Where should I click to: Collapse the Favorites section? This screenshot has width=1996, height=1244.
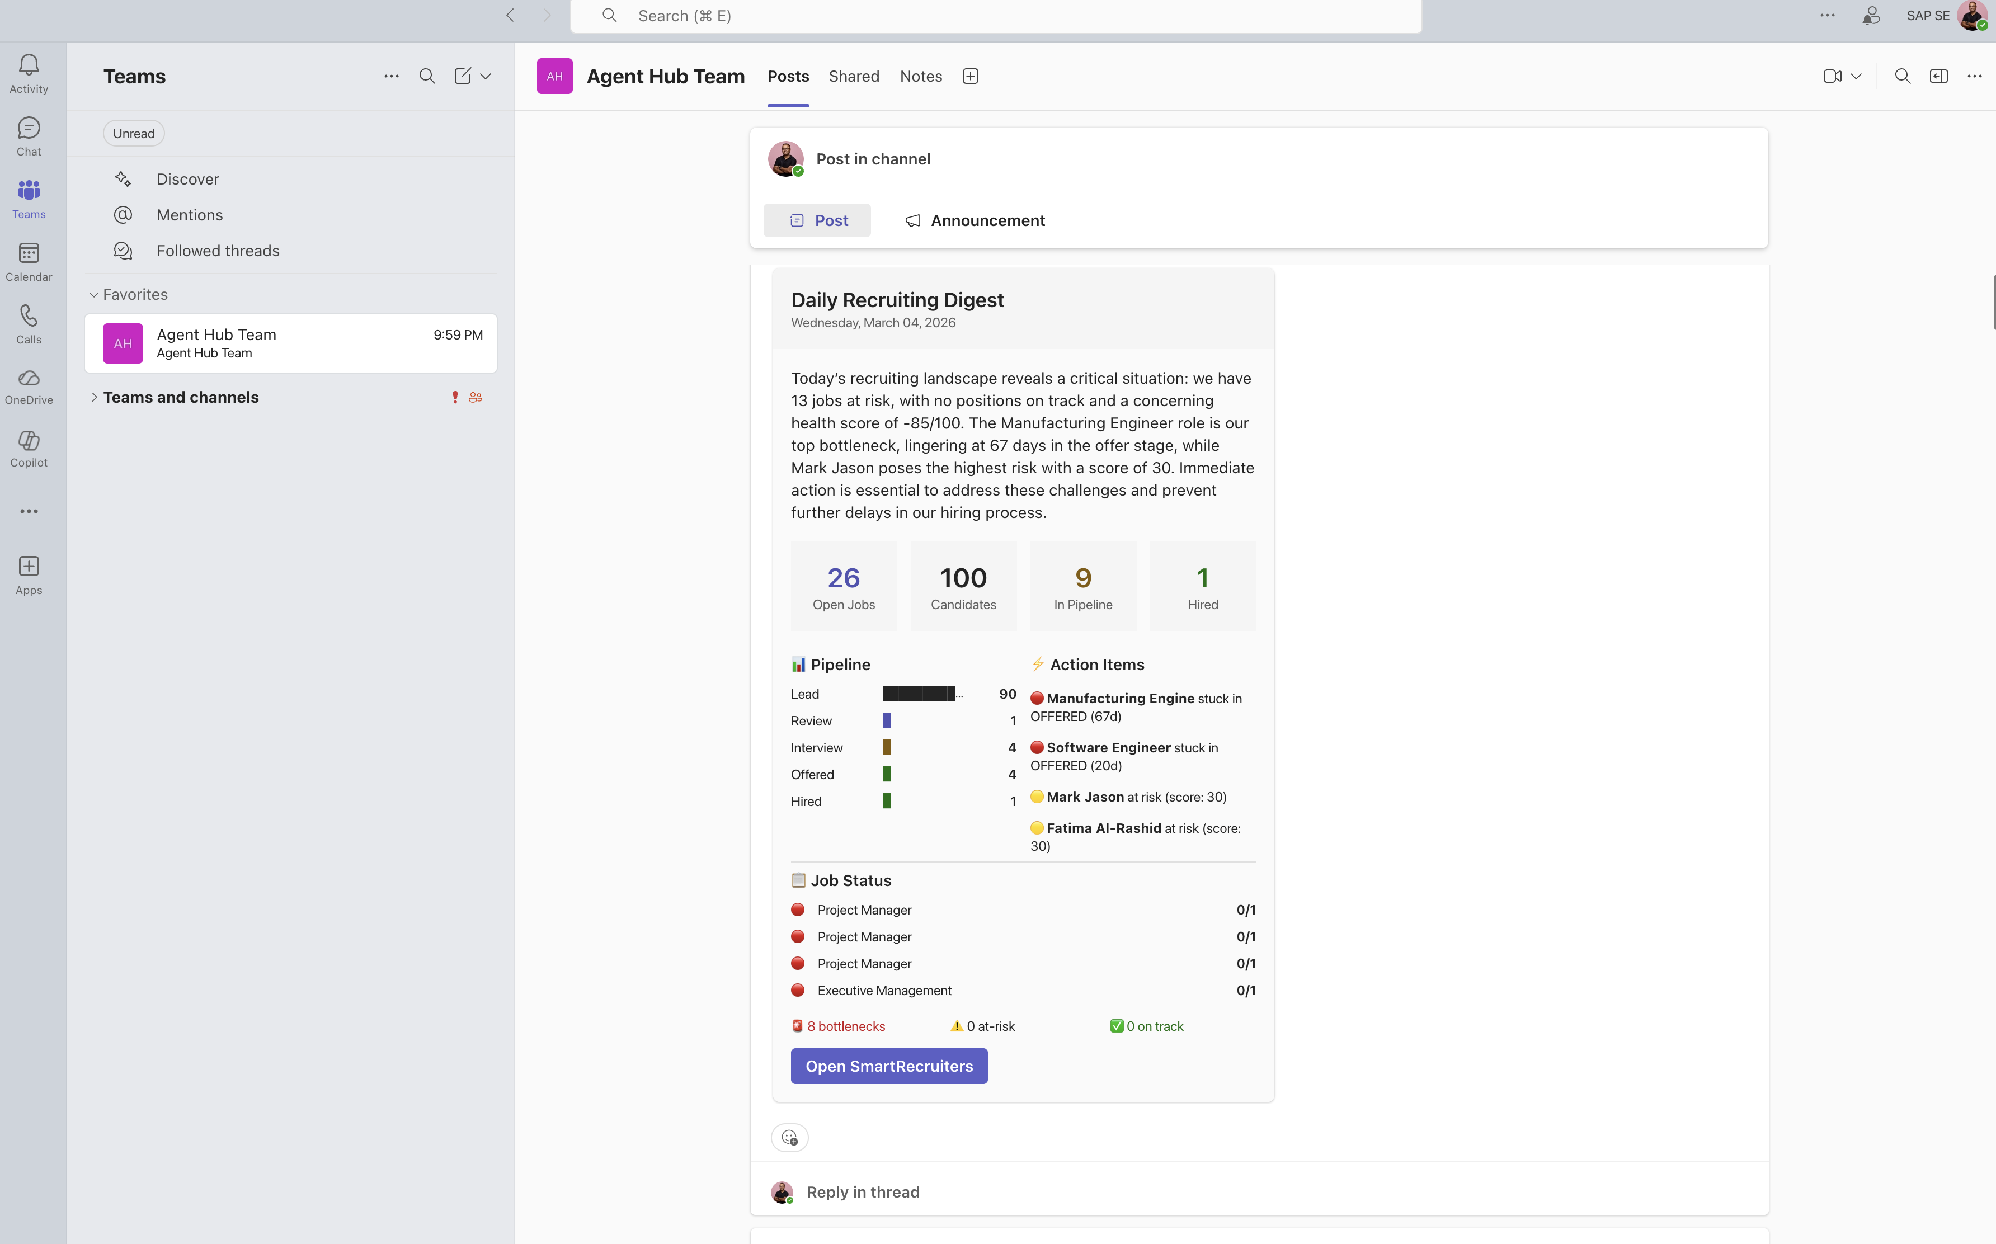pos(94,295)
